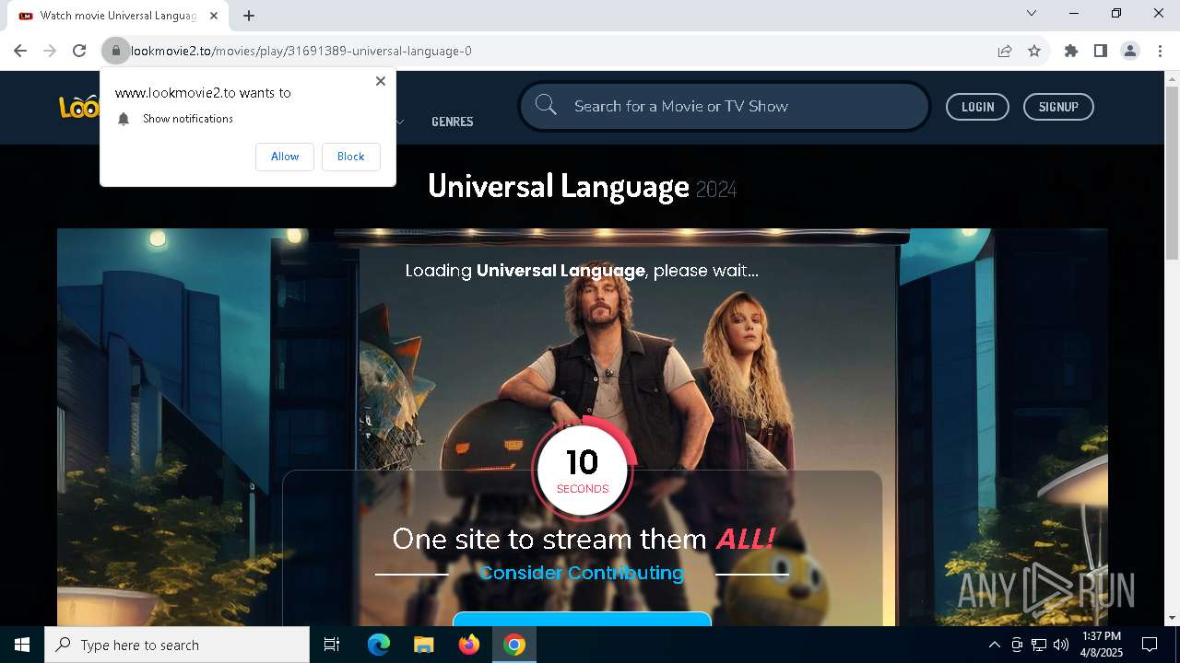Toggle the browser side panel

point(1101,51)
